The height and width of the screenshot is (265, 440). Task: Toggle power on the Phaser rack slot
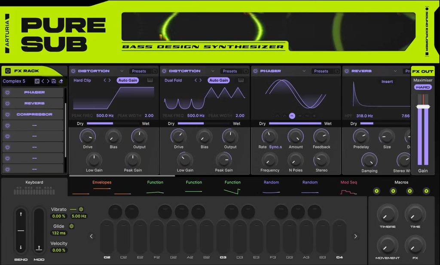pyautogui.click(x=8, y=93)
